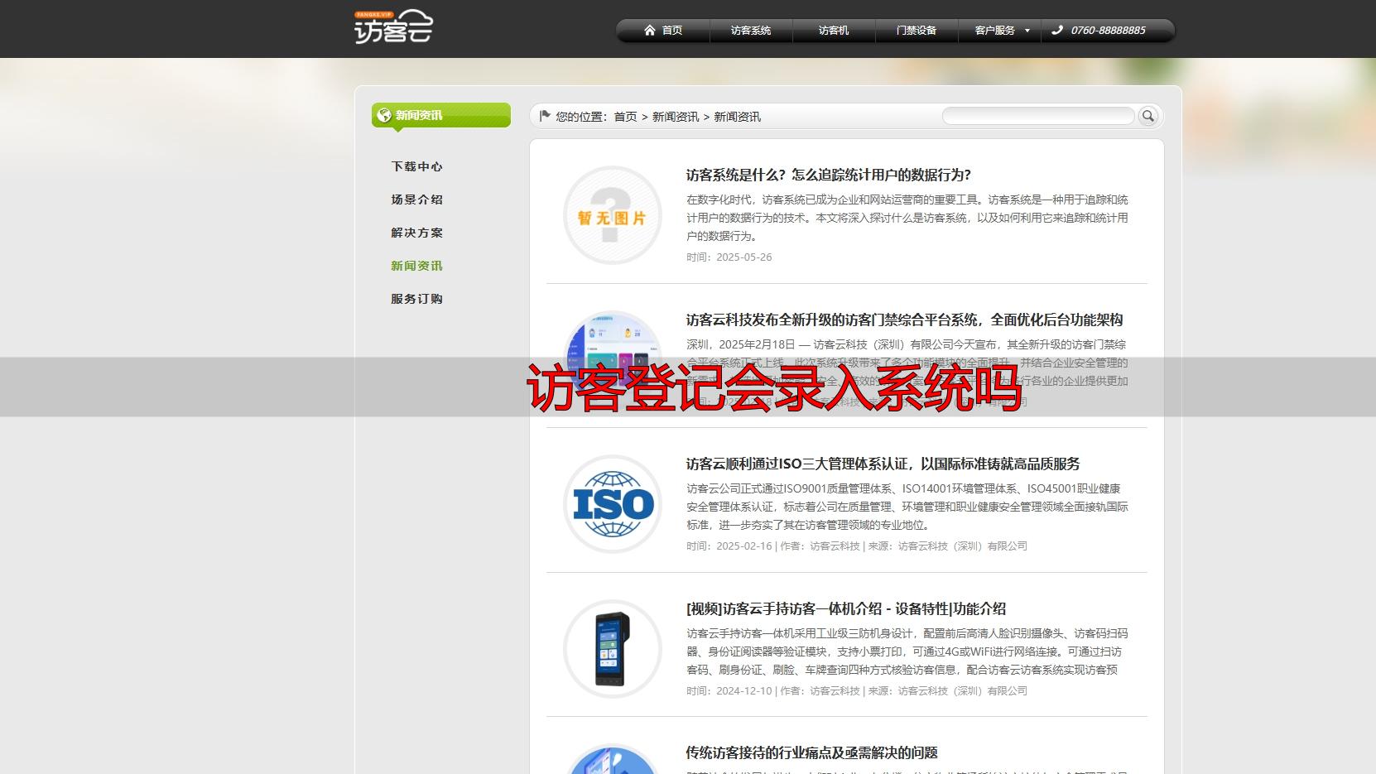The image size is (1376, 774).
Task: Click the search magnifier icon
Action: tap(1147, 116)
